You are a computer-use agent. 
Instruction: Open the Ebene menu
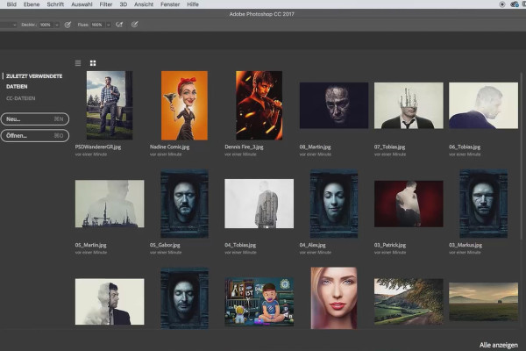(x=32, y=4)
